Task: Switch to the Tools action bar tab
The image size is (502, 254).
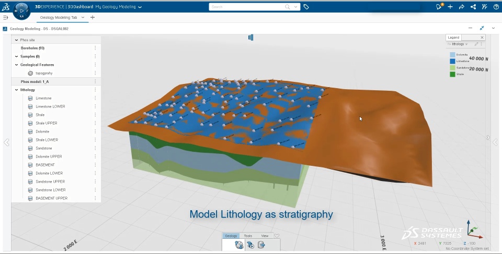Action: click(x=248, y=236)
